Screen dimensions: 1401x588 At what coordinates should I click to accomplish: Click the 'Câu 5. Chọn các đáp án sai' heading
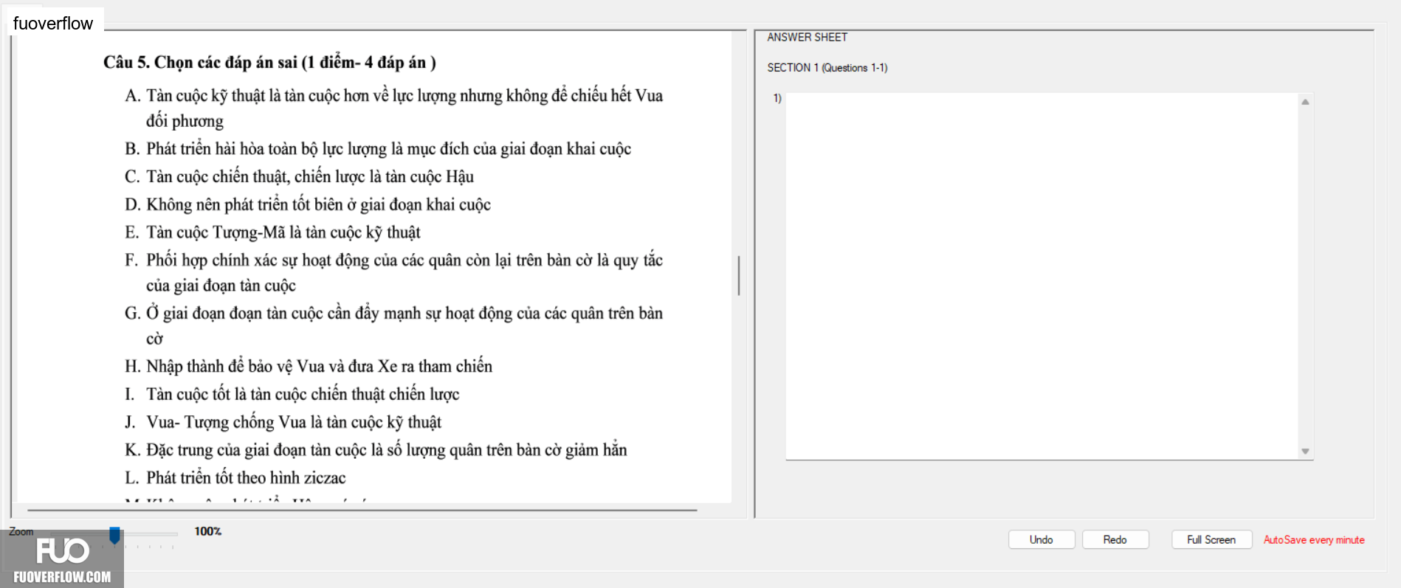coord(269,62)
